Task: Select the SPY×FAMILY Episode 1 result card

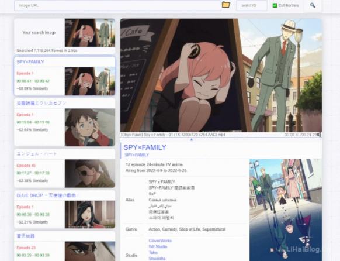Action: click(65, 76)
